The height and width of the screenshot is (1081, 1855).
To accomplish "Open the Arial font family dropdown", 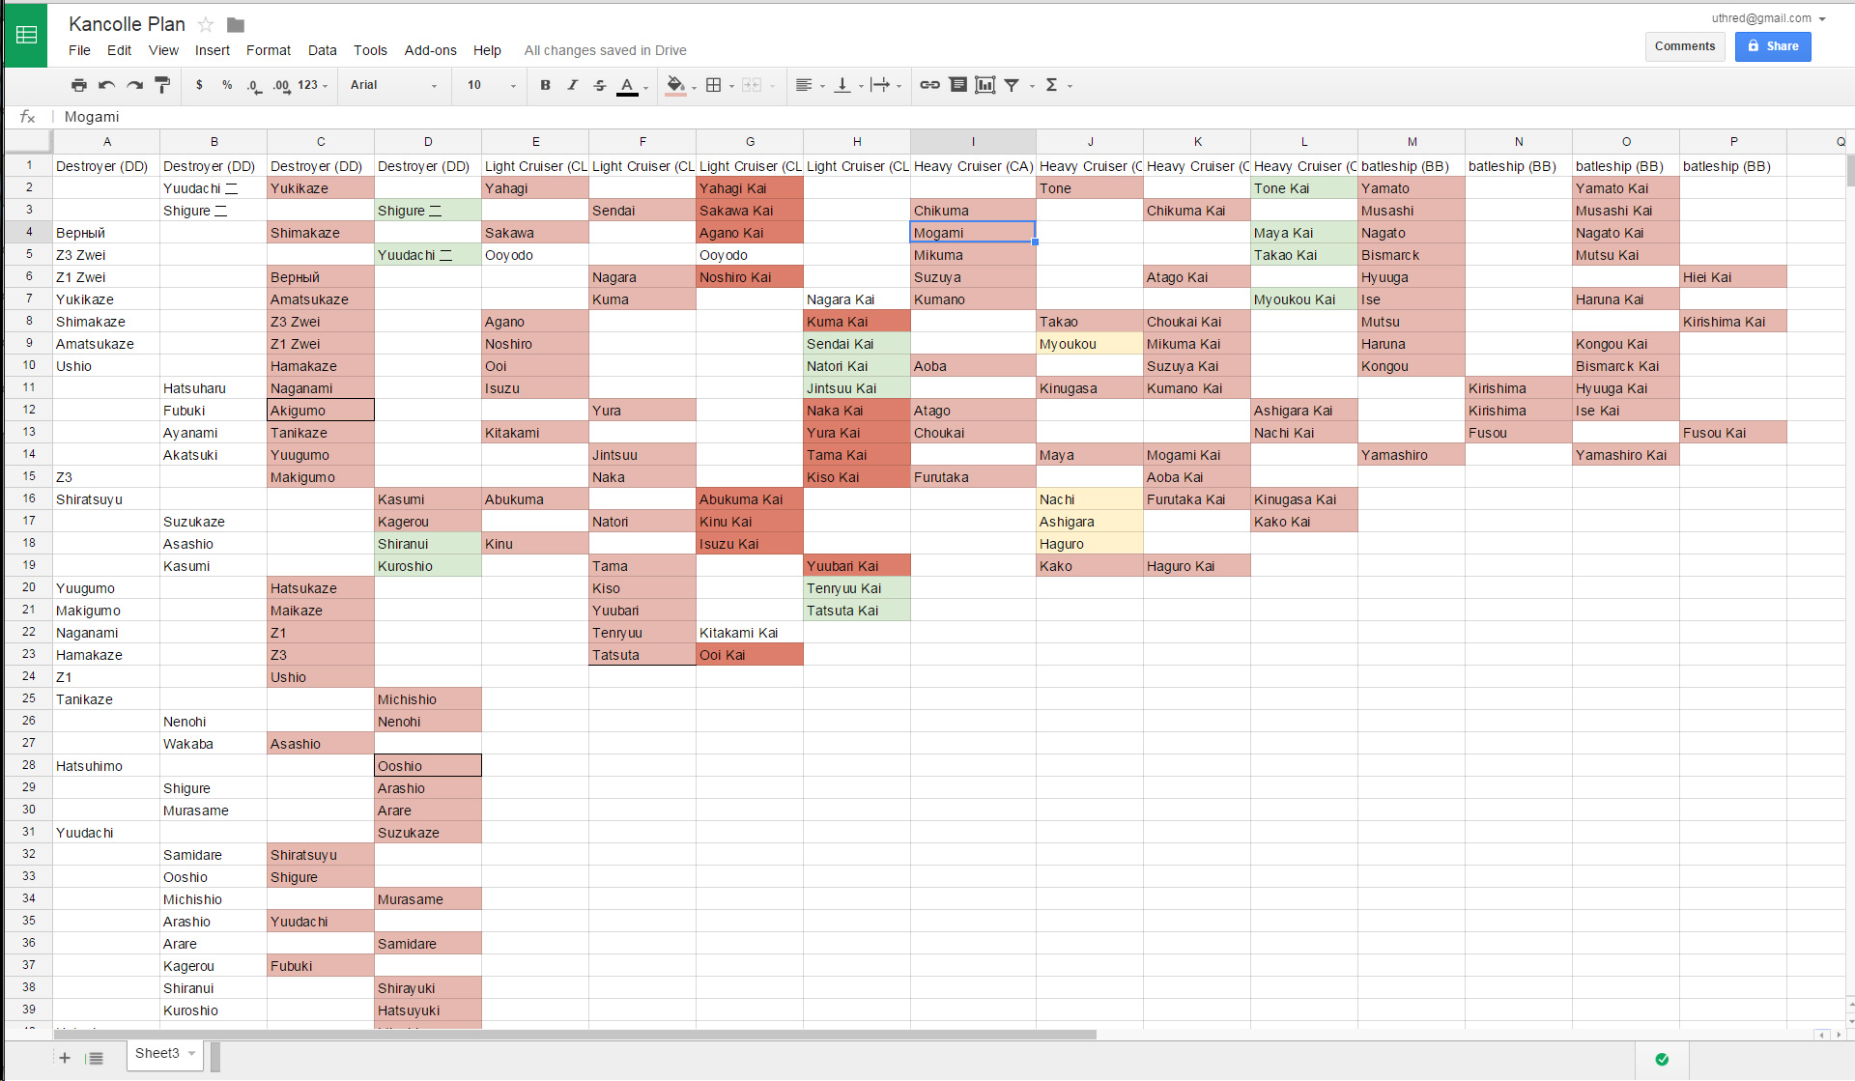I will [x=394, y=85].
